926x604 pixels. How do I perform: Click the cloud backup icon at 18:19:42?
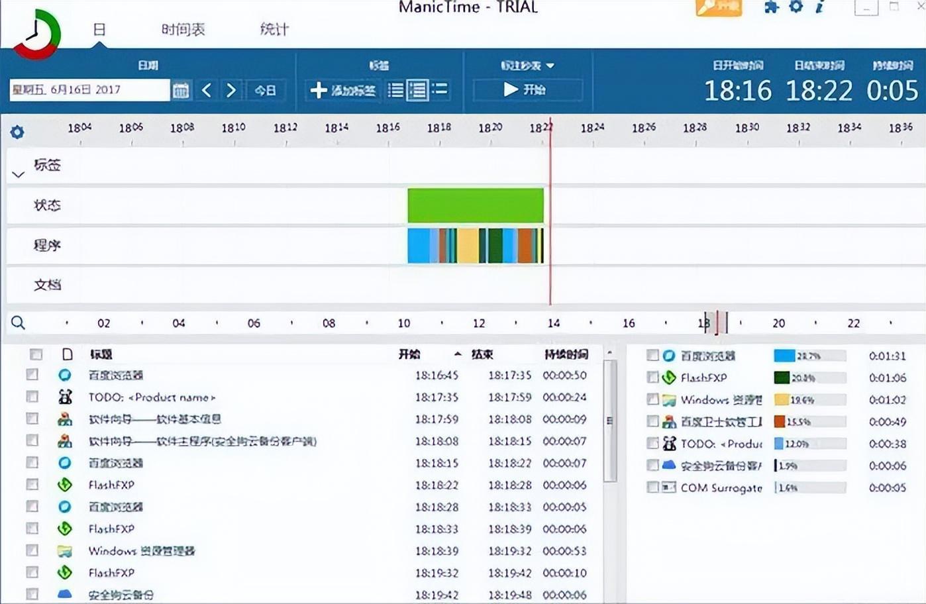65,594
